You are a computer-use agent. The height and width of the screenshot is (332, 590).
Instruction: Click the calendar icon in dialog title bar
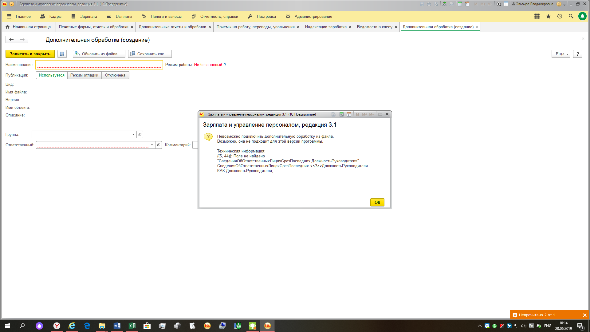point(349,114)
